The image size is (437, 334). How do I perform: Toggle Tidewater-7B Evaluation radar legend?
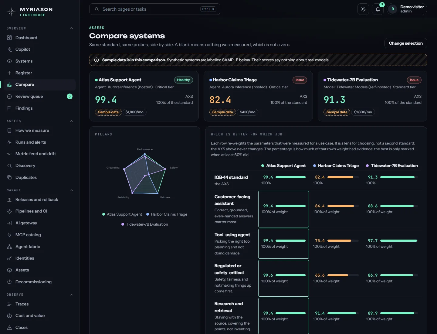[145, 224]
